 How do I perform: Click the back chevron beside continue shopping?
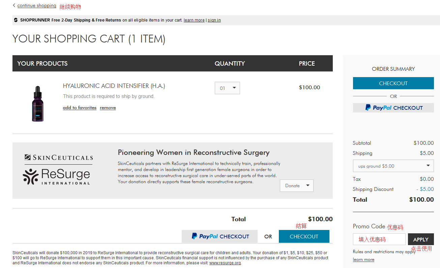[14, 5]
